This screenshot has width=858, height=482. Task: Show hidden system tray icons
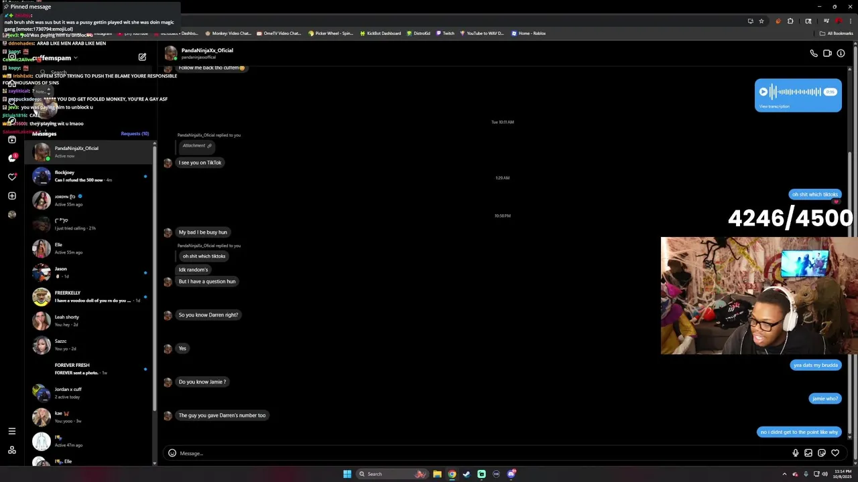[x=784, y=474]
